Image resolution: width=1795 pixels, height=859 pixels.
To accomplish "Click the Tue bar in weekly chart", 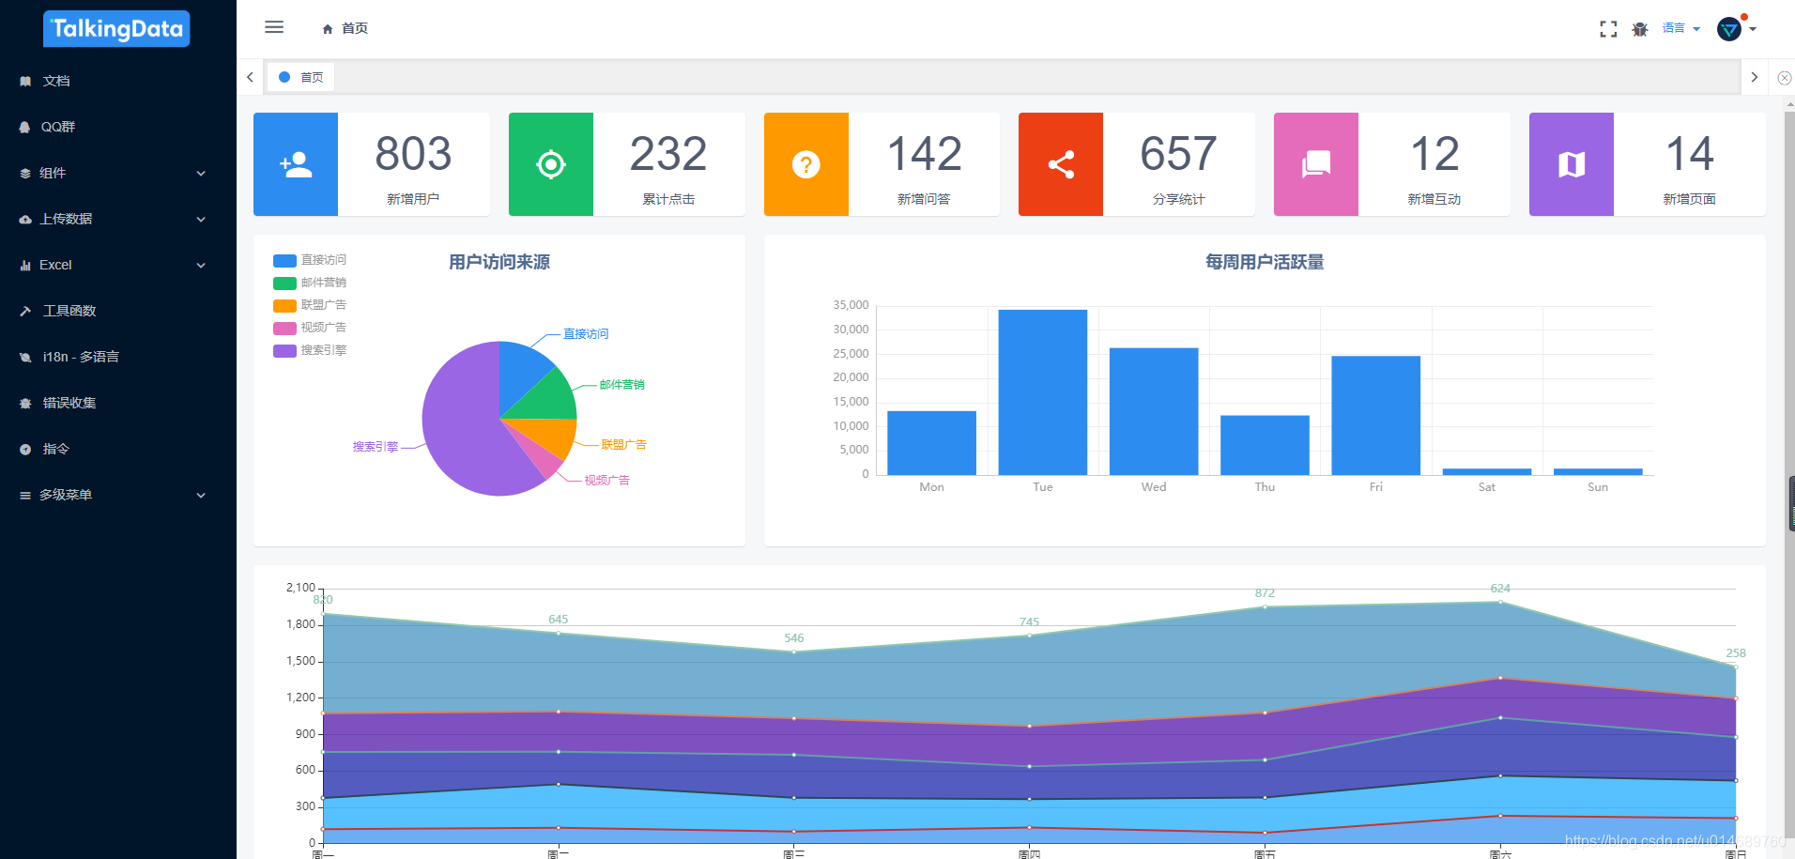I will tap(1043, 392).
